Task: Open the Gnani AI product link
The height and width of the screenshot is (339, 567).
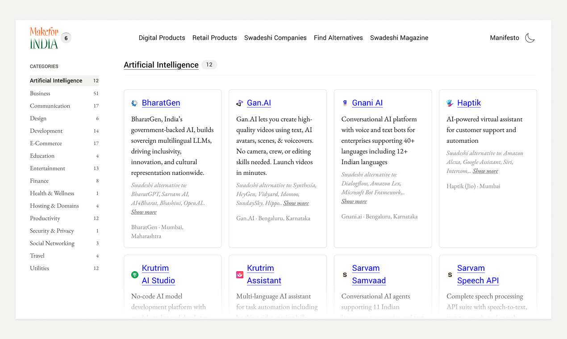Action: [x=367, y=103]
